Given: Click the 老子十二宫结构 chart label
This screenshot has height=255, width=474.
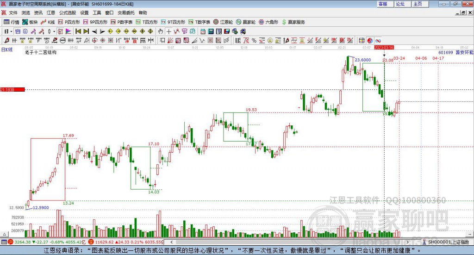Looking at the screenshot, I should 41,53.
